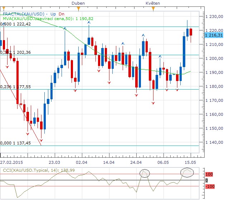Click the up fractal arrow above 1 222,42 peak in April
The image size is (225, 200).
(x=89, y=23)
